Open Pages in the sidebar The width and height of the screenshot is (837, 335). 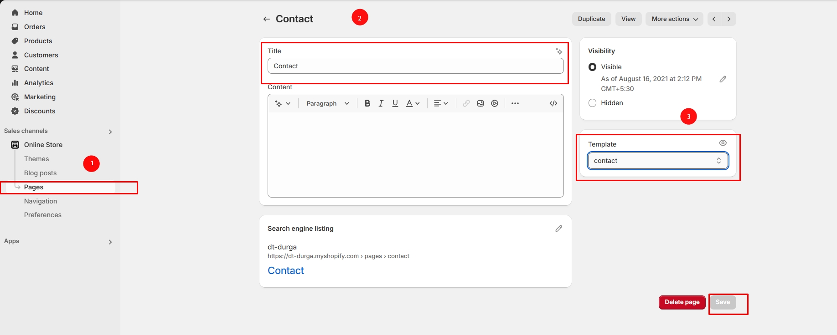point(34,187)
